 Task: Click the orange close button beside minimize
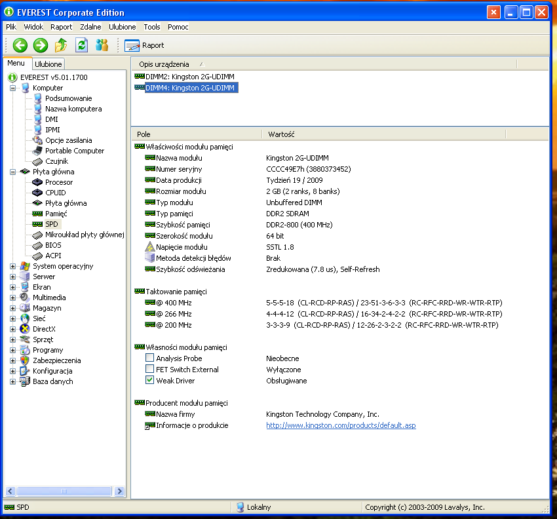[493, 12]
